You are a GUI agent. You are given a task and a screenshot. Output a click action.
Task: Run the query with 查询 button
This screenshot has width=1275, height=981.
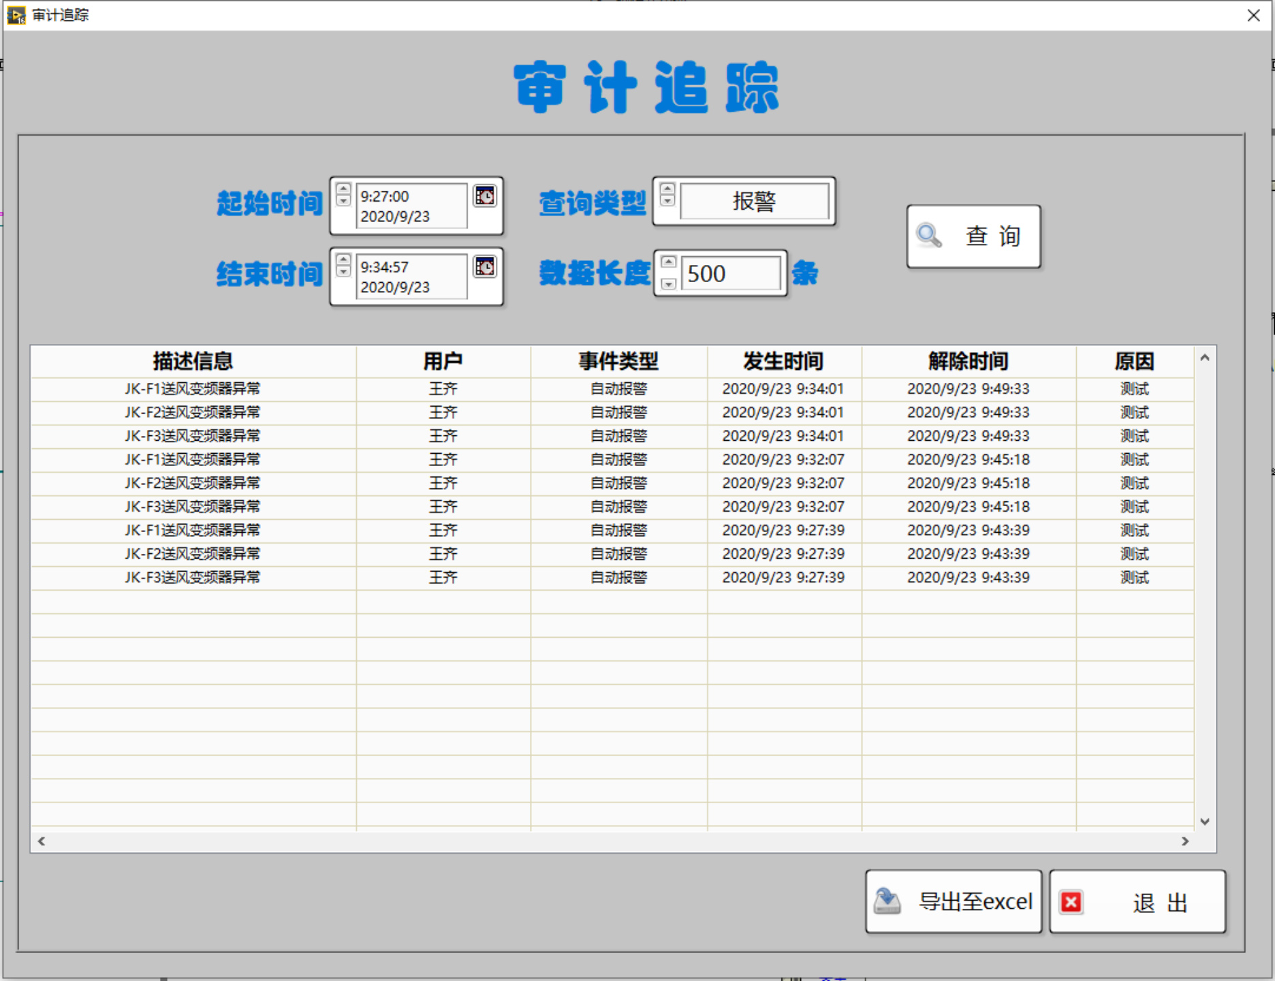tap(973, 236)
